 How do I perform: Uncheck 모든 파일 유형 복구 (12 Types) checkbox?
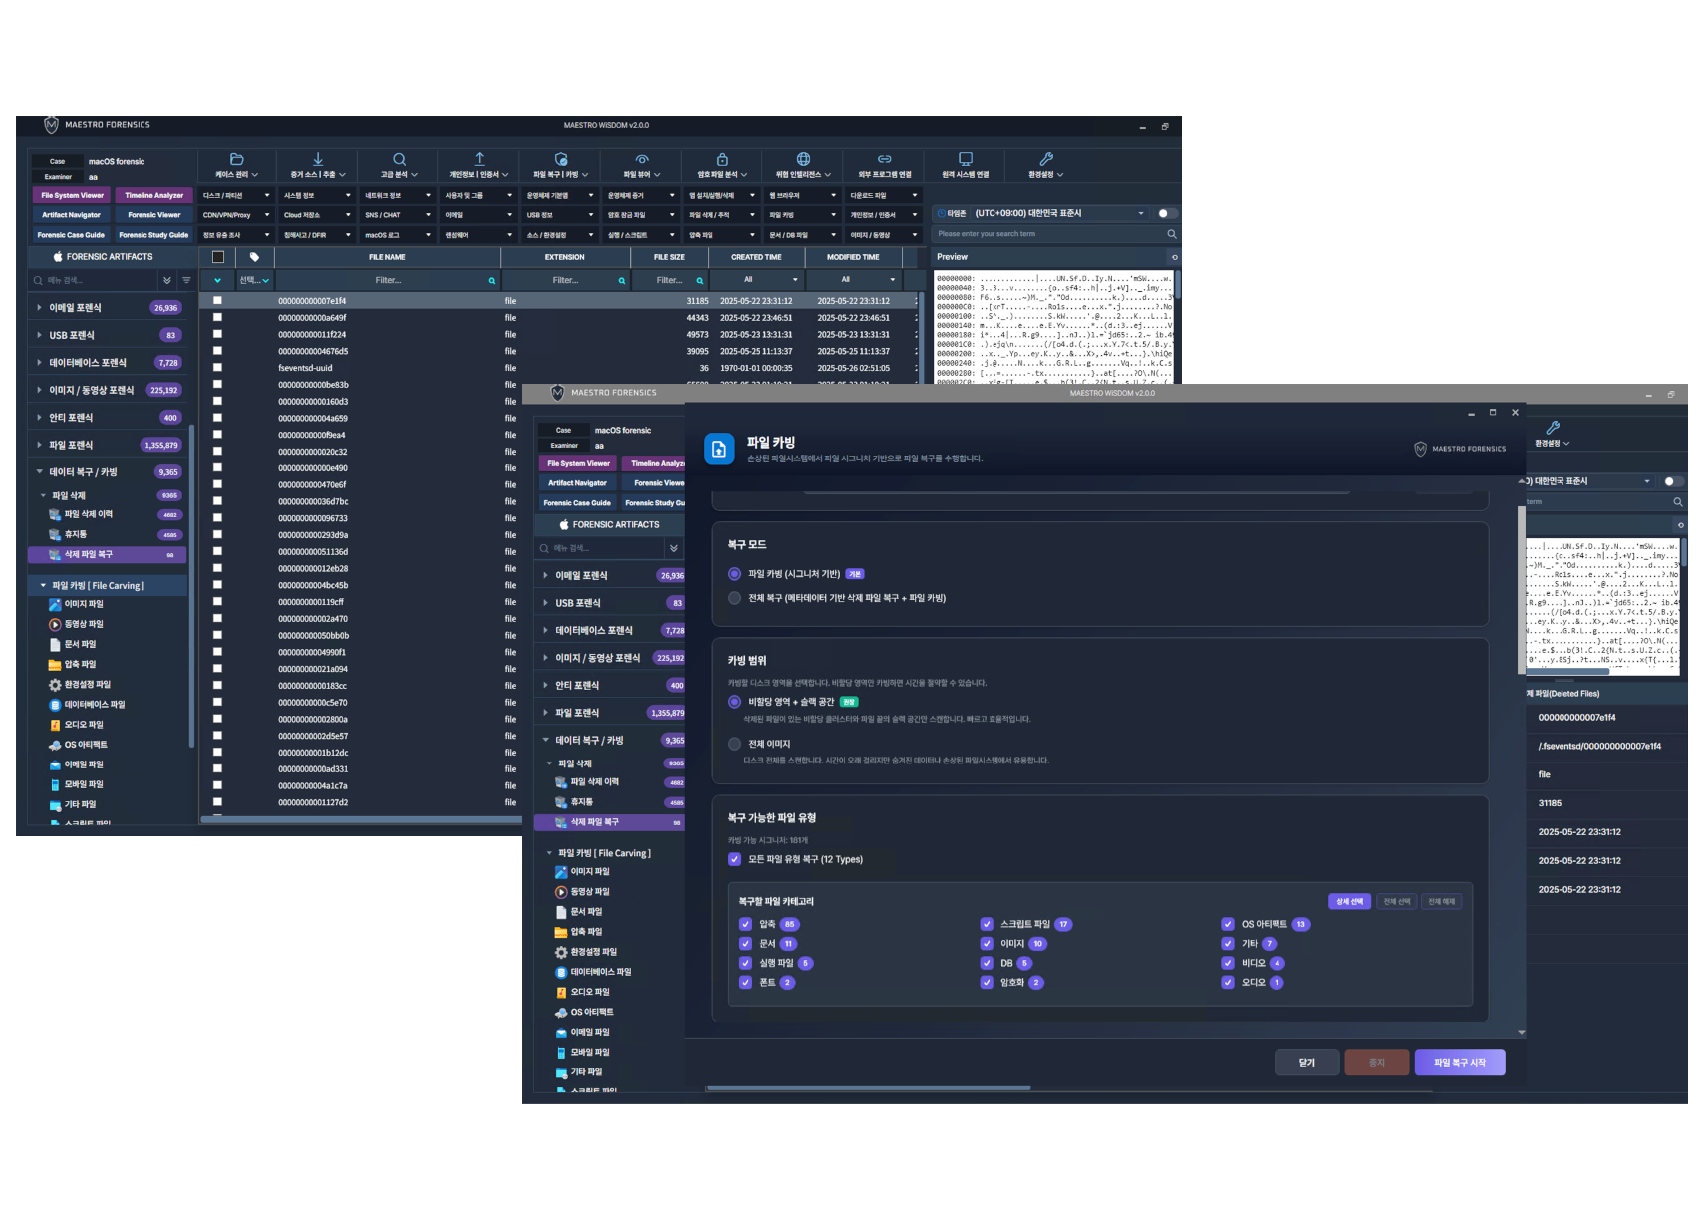point(734,859)
